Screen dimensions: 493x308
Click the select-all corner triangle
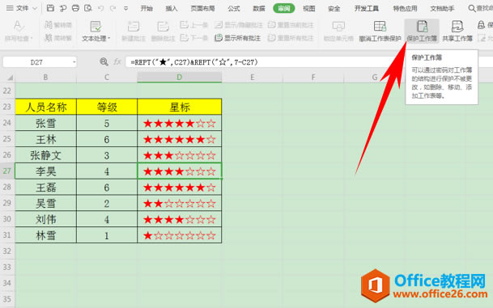tap(10, 78)
